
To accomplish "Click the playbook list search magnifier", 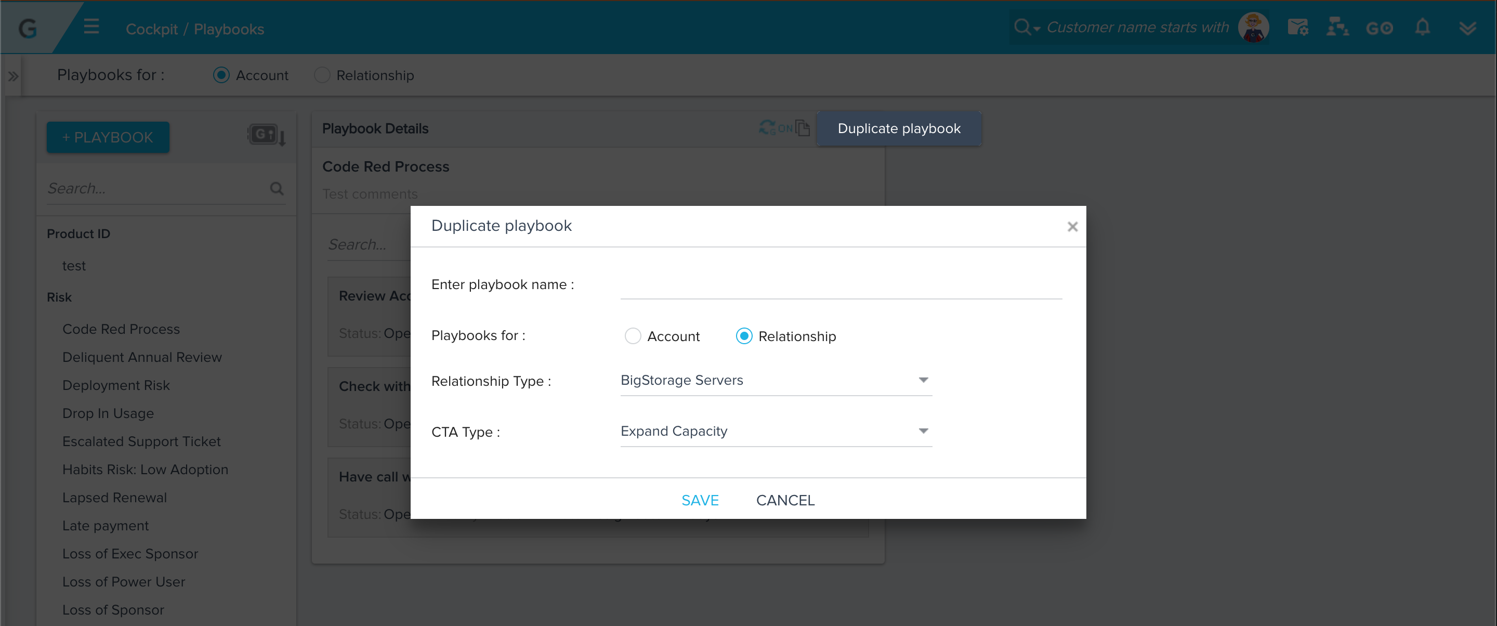I will [277, 188].
